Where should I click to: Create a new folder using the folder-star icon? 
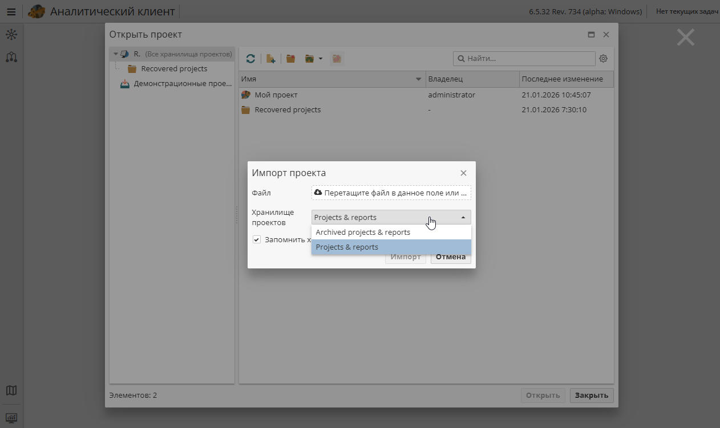(x=290, y=58)
